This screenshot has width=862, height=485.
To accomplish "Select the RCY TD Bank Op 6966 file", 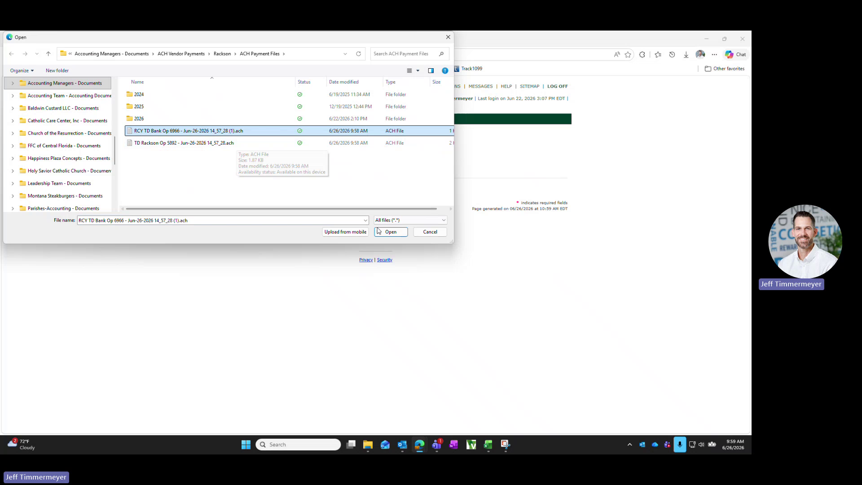I will click(289, 131).
